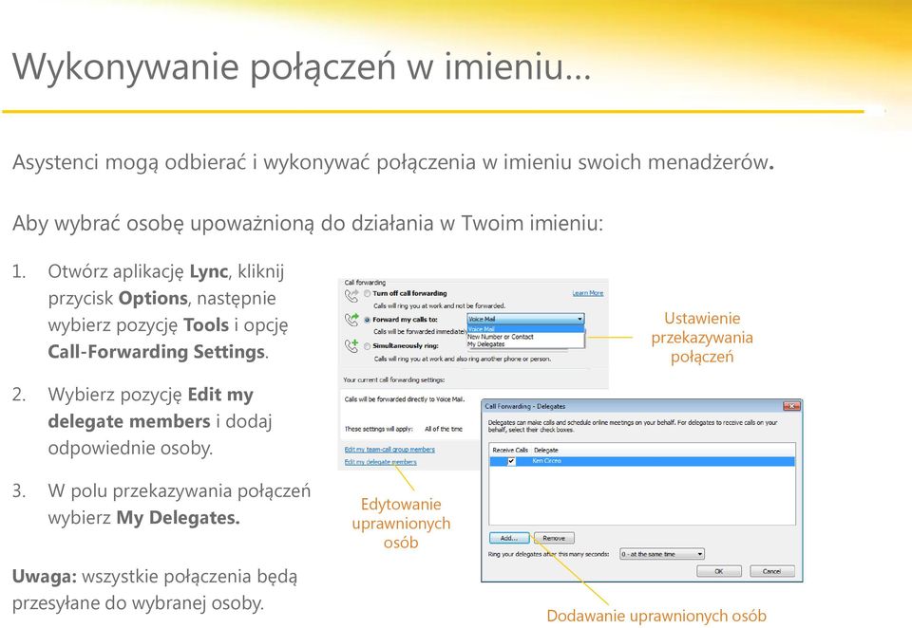Open the Learn More link
Viewport: 912px width, 628px height.
(587, 293)
